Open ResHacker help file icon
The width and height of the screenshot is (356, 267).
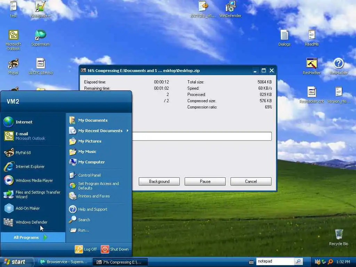(x=339, y=66)
